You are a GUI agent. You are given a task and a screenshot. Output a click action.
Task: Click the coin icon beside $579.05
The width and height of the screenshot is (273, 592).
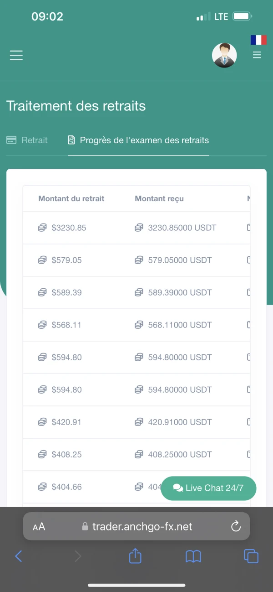click(x=42, y=260)
